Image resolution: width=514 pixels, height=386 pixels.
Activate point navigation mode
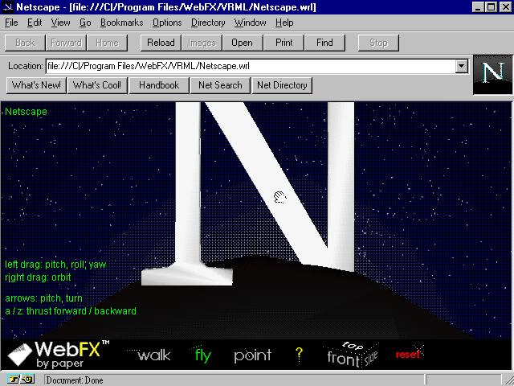click(252, 355)
